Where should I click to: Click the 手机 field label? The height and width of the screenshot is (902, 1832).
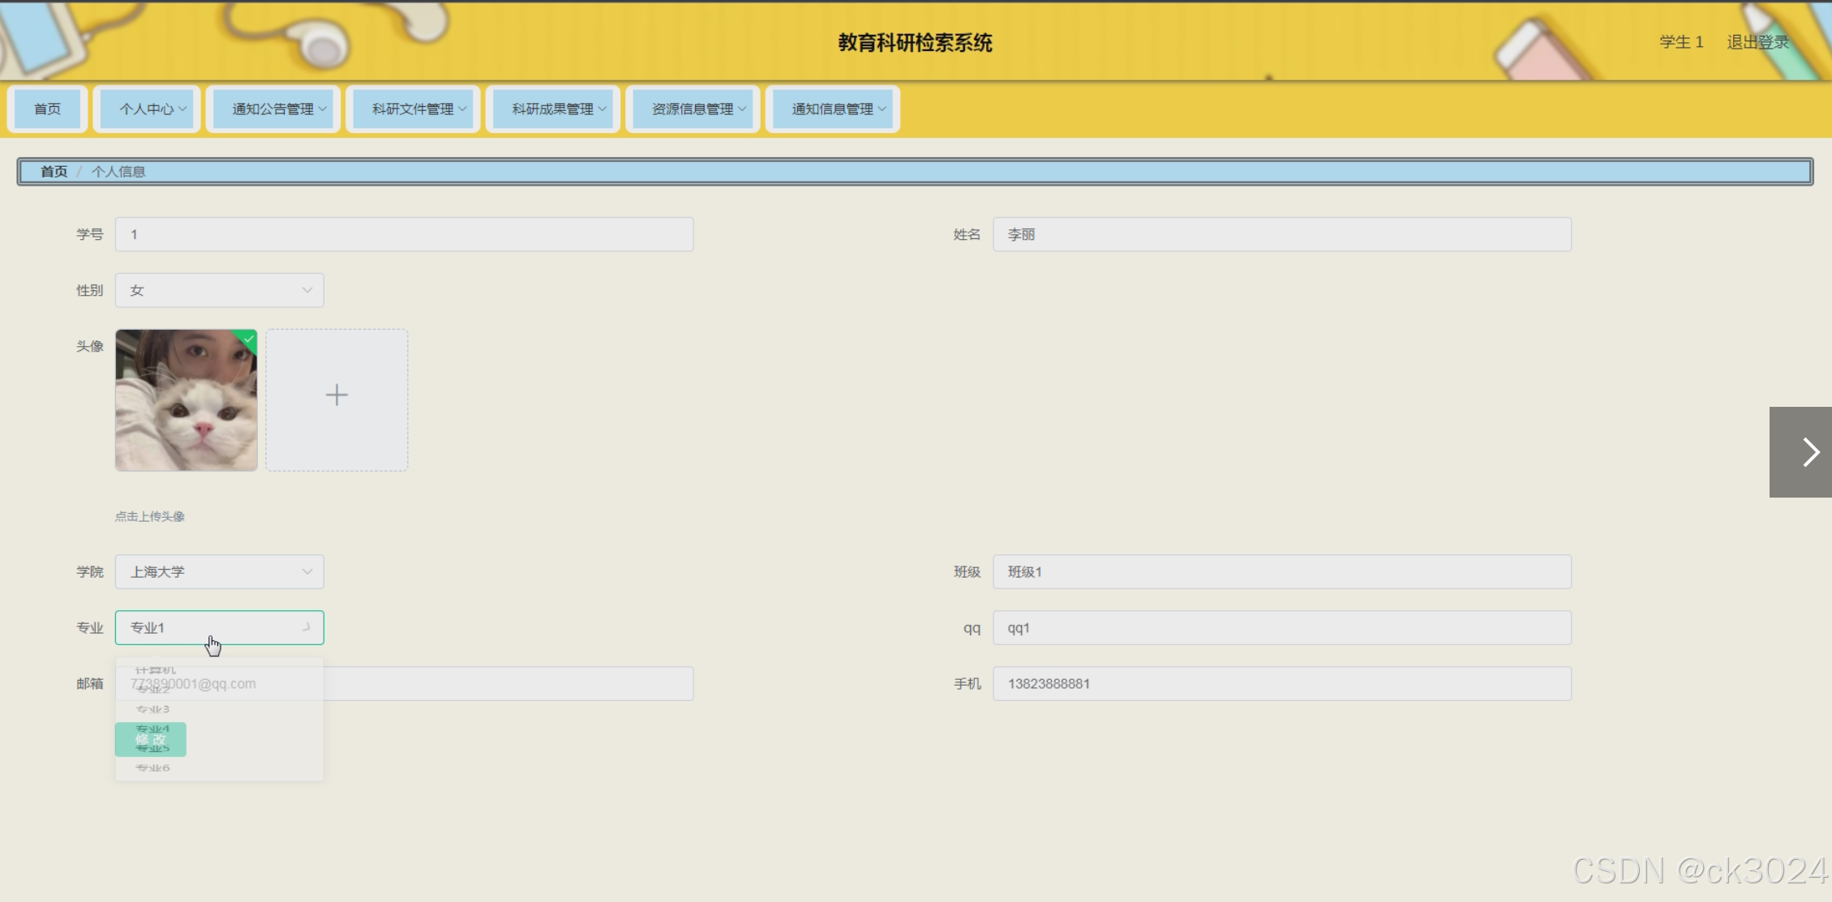pyautogui.click(x=967, y=684)
